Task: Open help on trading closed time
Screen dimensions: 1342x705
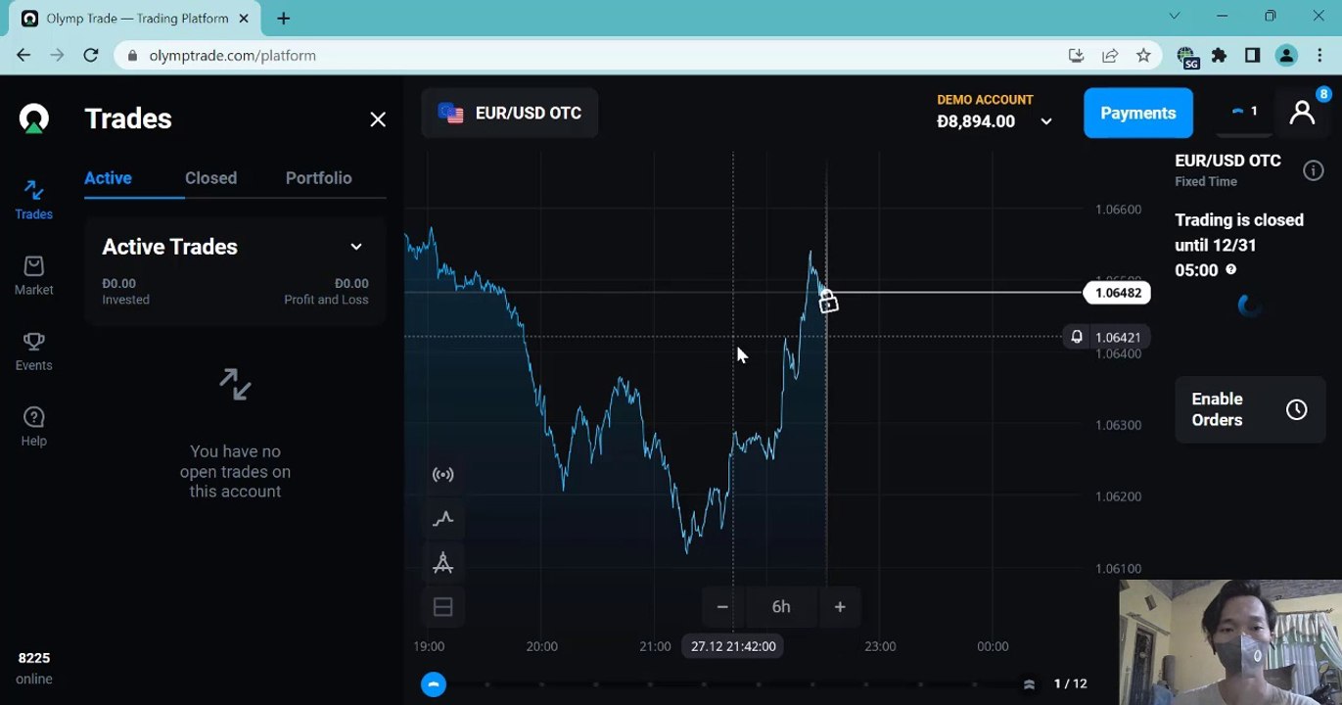Action: [1230, 270]
